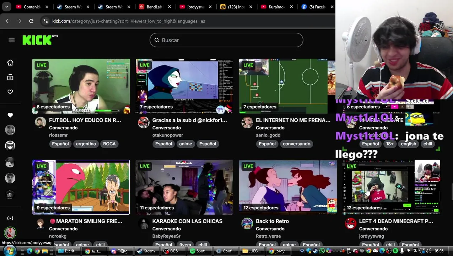Expand sidebar with the arrow toggle icon

(x=10, y=218)
